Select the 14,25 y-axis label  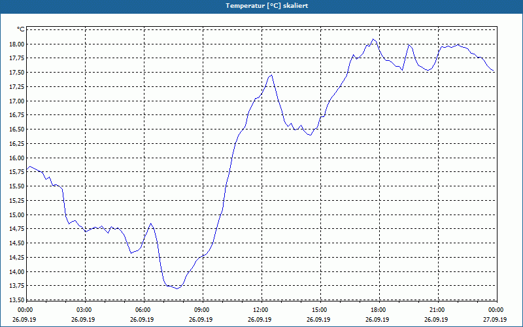(18, 258)
